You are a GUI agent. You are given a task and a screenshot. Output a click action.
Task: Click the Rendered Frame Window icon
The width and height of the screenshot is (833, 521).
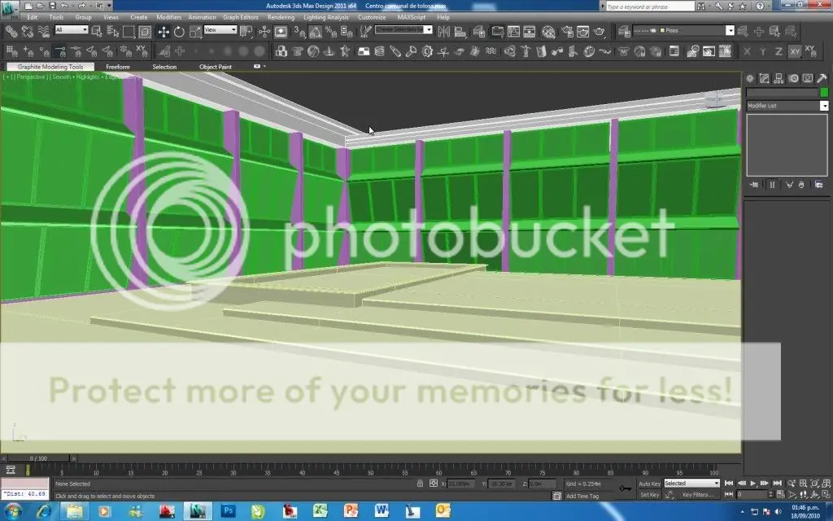click(582, 32)
